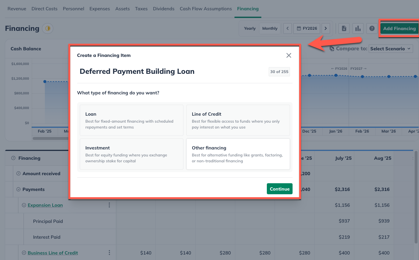Click the help question mark icon
Image resolution: width=419 pixels, height=260 pixels.
372,28
